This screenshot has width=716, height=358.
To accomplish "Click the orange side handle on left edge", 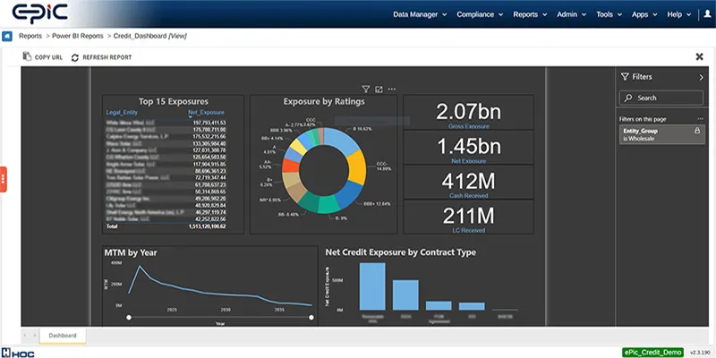I will (4, 178).
